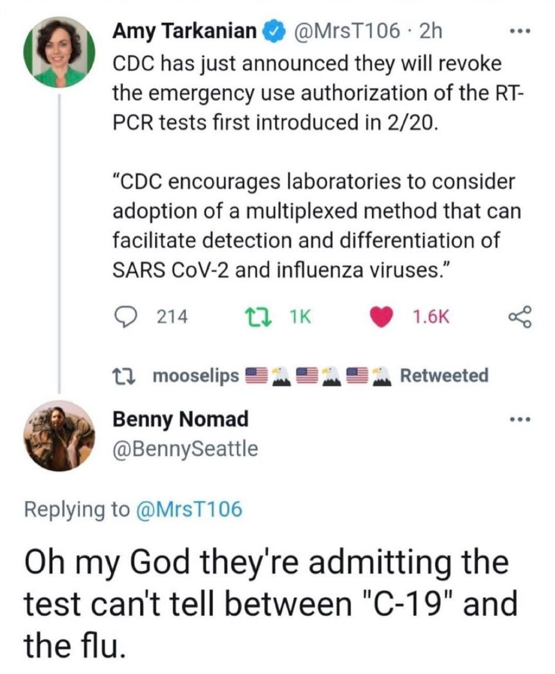Open Benny Nomad's profile picture
555x674 pixels.
click(x=59, y=435)
